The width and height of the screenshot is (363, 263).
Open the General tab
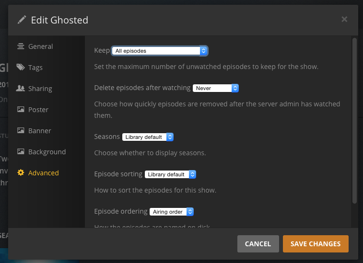pyautogui.click(x=40, y=46)
